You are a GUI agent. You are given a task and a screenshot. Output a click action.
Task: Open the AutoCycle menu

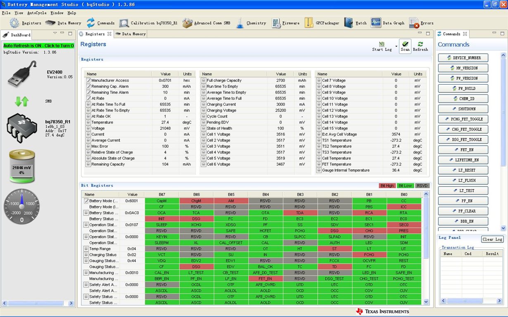click(x=37, y=13)
